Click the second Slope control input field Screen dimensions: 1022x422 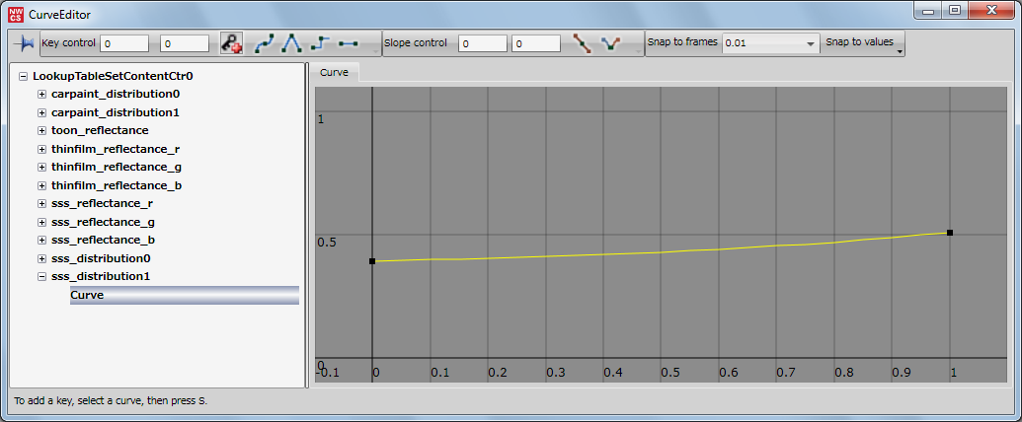(536, 43)
